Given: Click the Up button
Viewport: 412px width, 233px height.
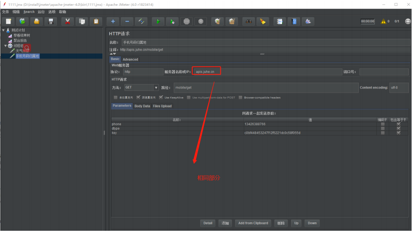Looking at the screenshot, I should [296, 223].
